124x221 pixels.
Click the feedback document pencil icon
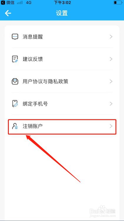tap(15, 59)
